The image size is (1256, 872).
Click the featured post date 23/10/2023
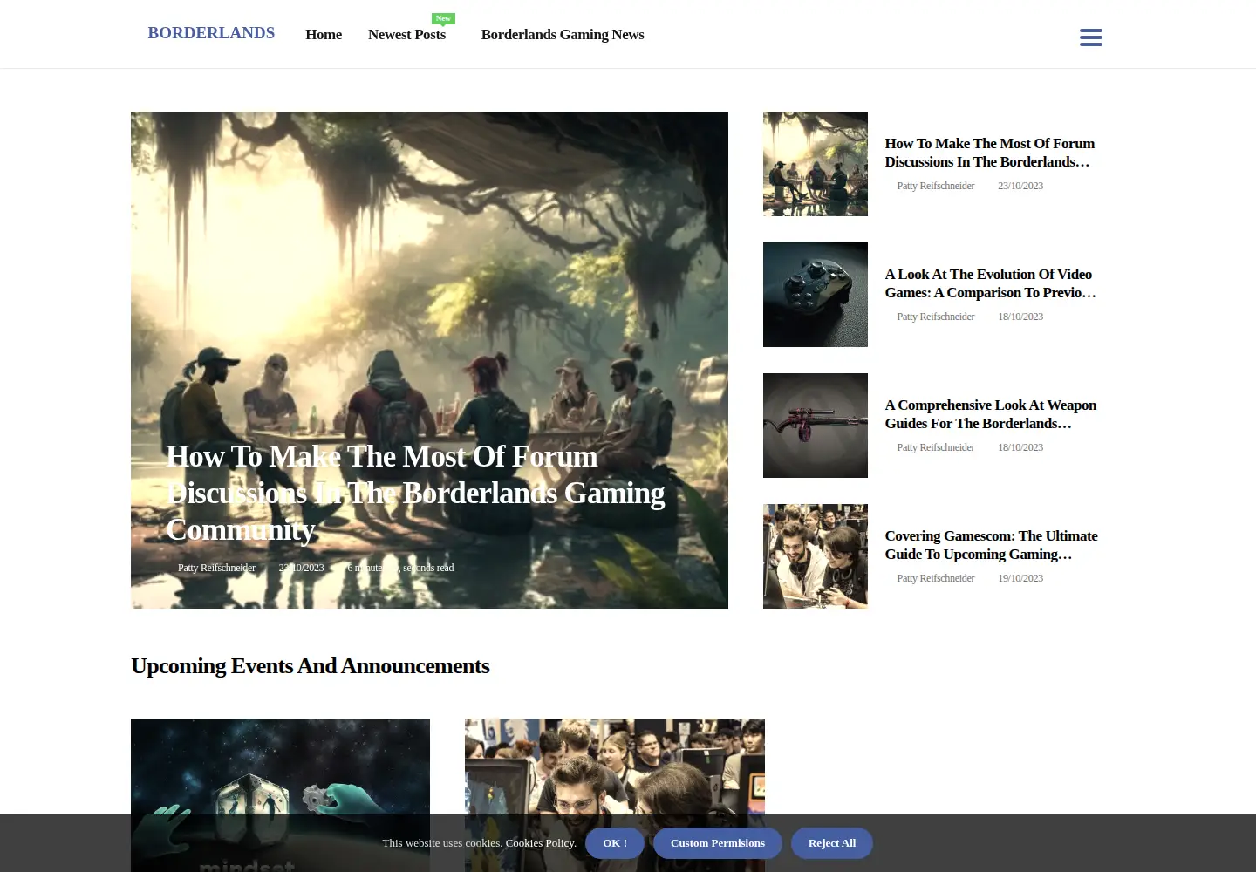pyautogui.click(x=301, y=568)
